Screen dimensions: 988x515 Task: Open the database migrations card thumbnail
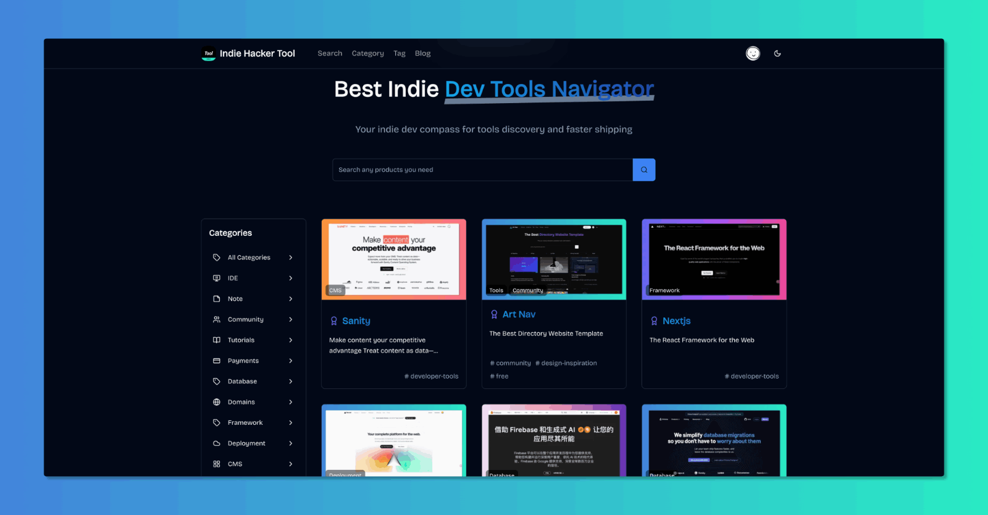[714, 440]
